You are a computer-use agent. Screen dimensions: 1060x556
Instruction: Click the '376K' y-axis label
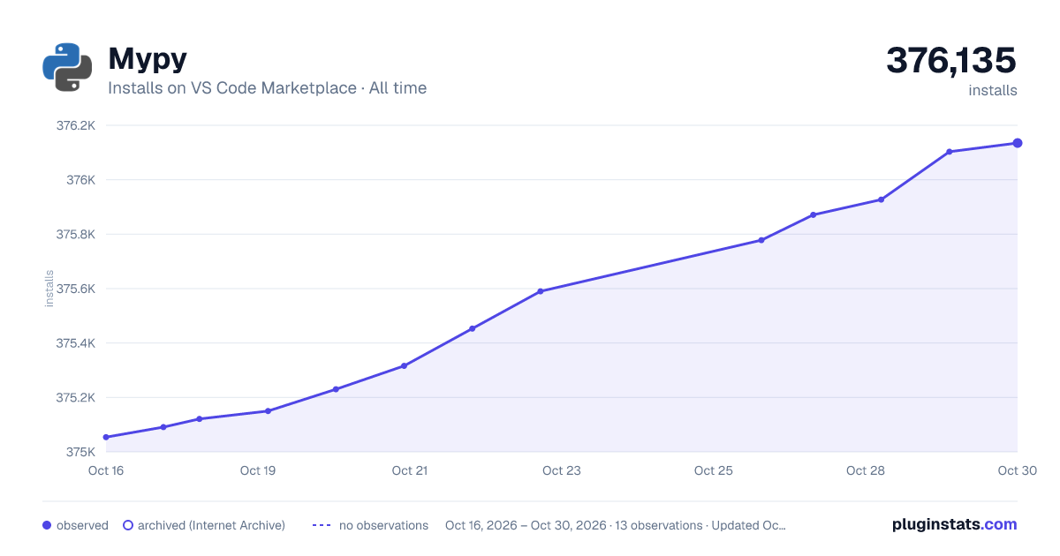(79, 180)
